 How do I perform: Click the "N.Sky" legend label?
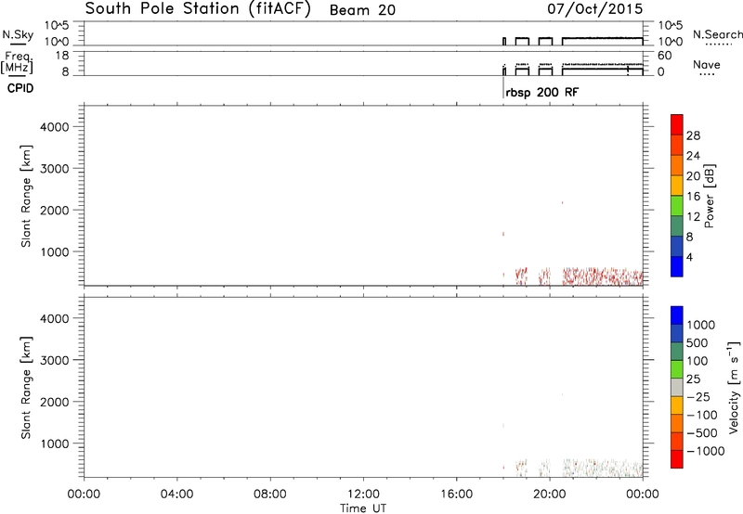click(18, 34)
